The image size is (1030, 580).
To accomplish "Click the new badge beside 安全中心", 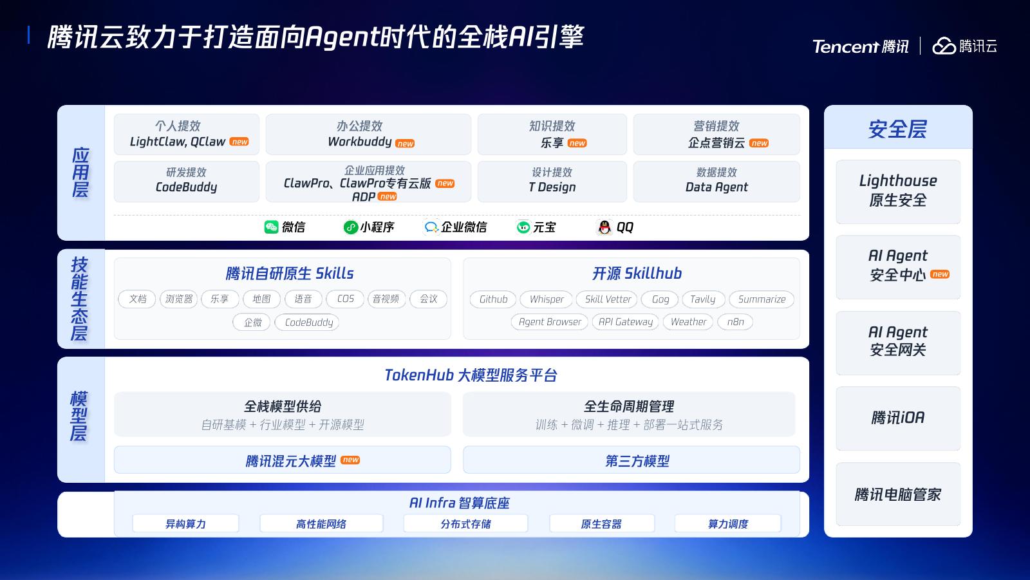I will pyautogui.click(x=940, y=274).
